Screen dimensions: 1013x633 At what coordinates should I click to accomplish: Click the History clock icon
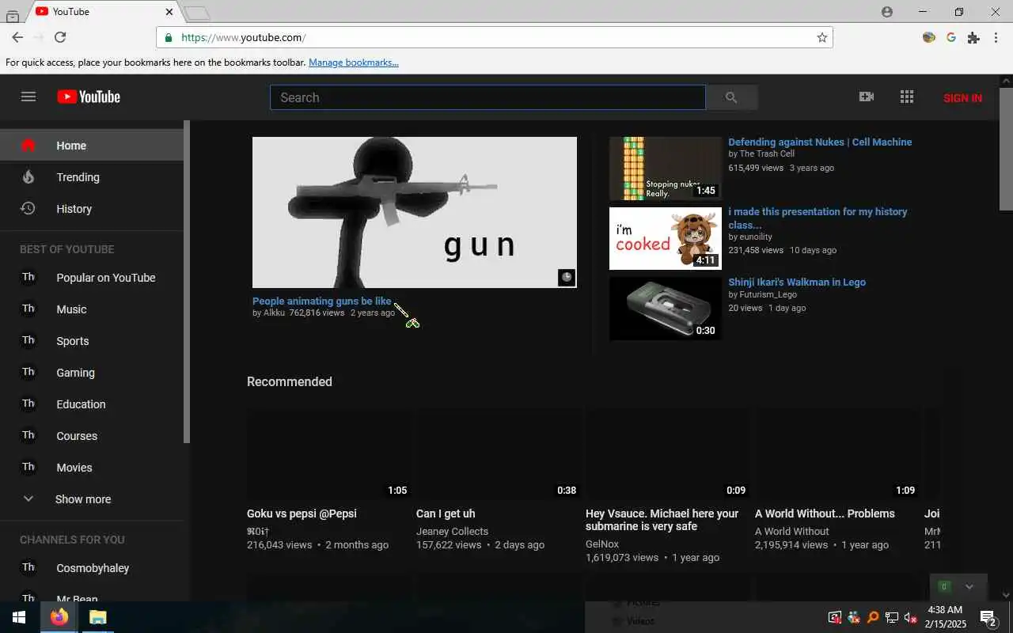tap(28, 208)
